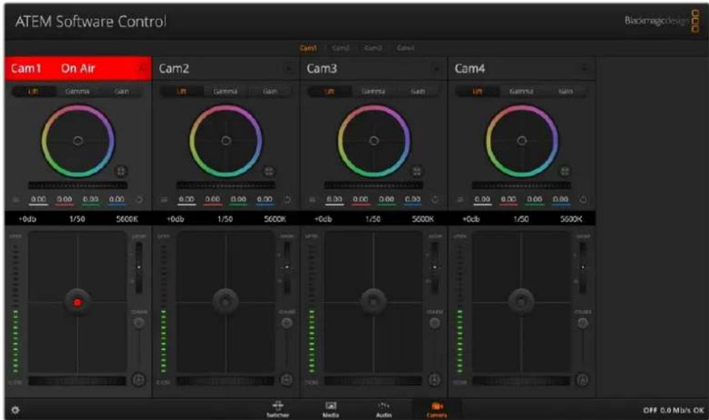The width and height of the screenshot is (709, 420).
Task: Reset Cam1 color corrector values
Action: [x=139, y=199]
